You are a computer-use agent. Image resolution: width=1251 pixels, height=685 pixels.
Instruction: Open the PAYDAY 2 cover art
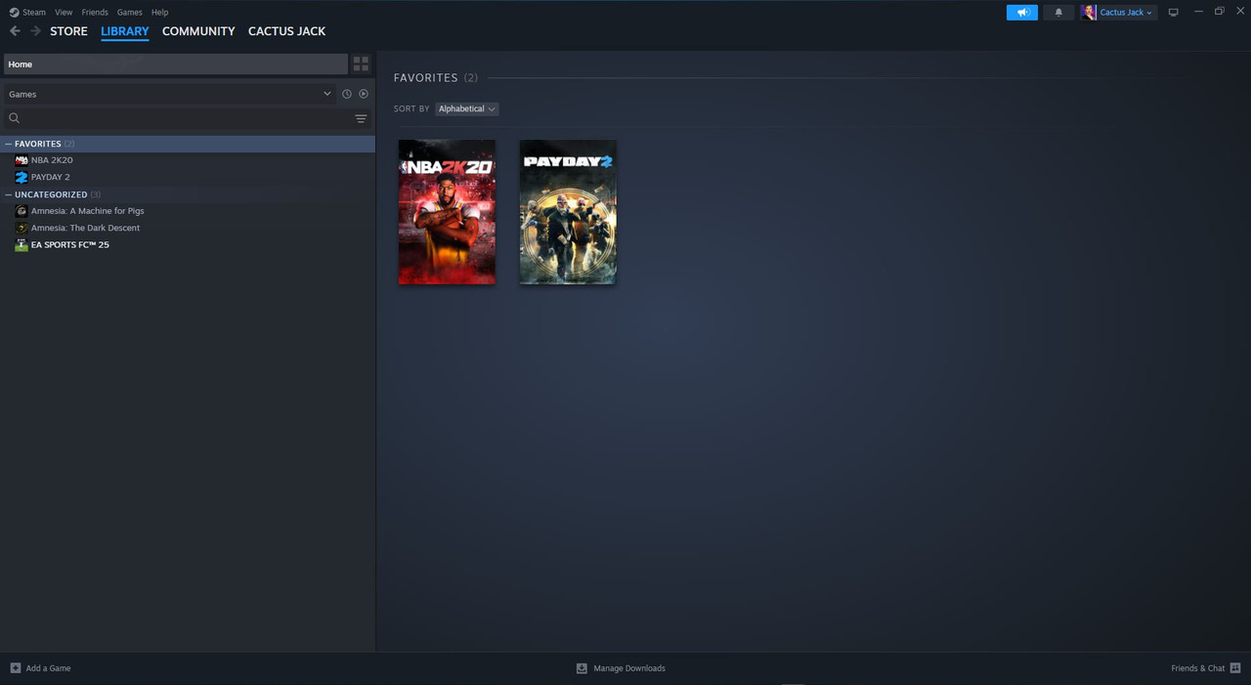coord(568,212)
